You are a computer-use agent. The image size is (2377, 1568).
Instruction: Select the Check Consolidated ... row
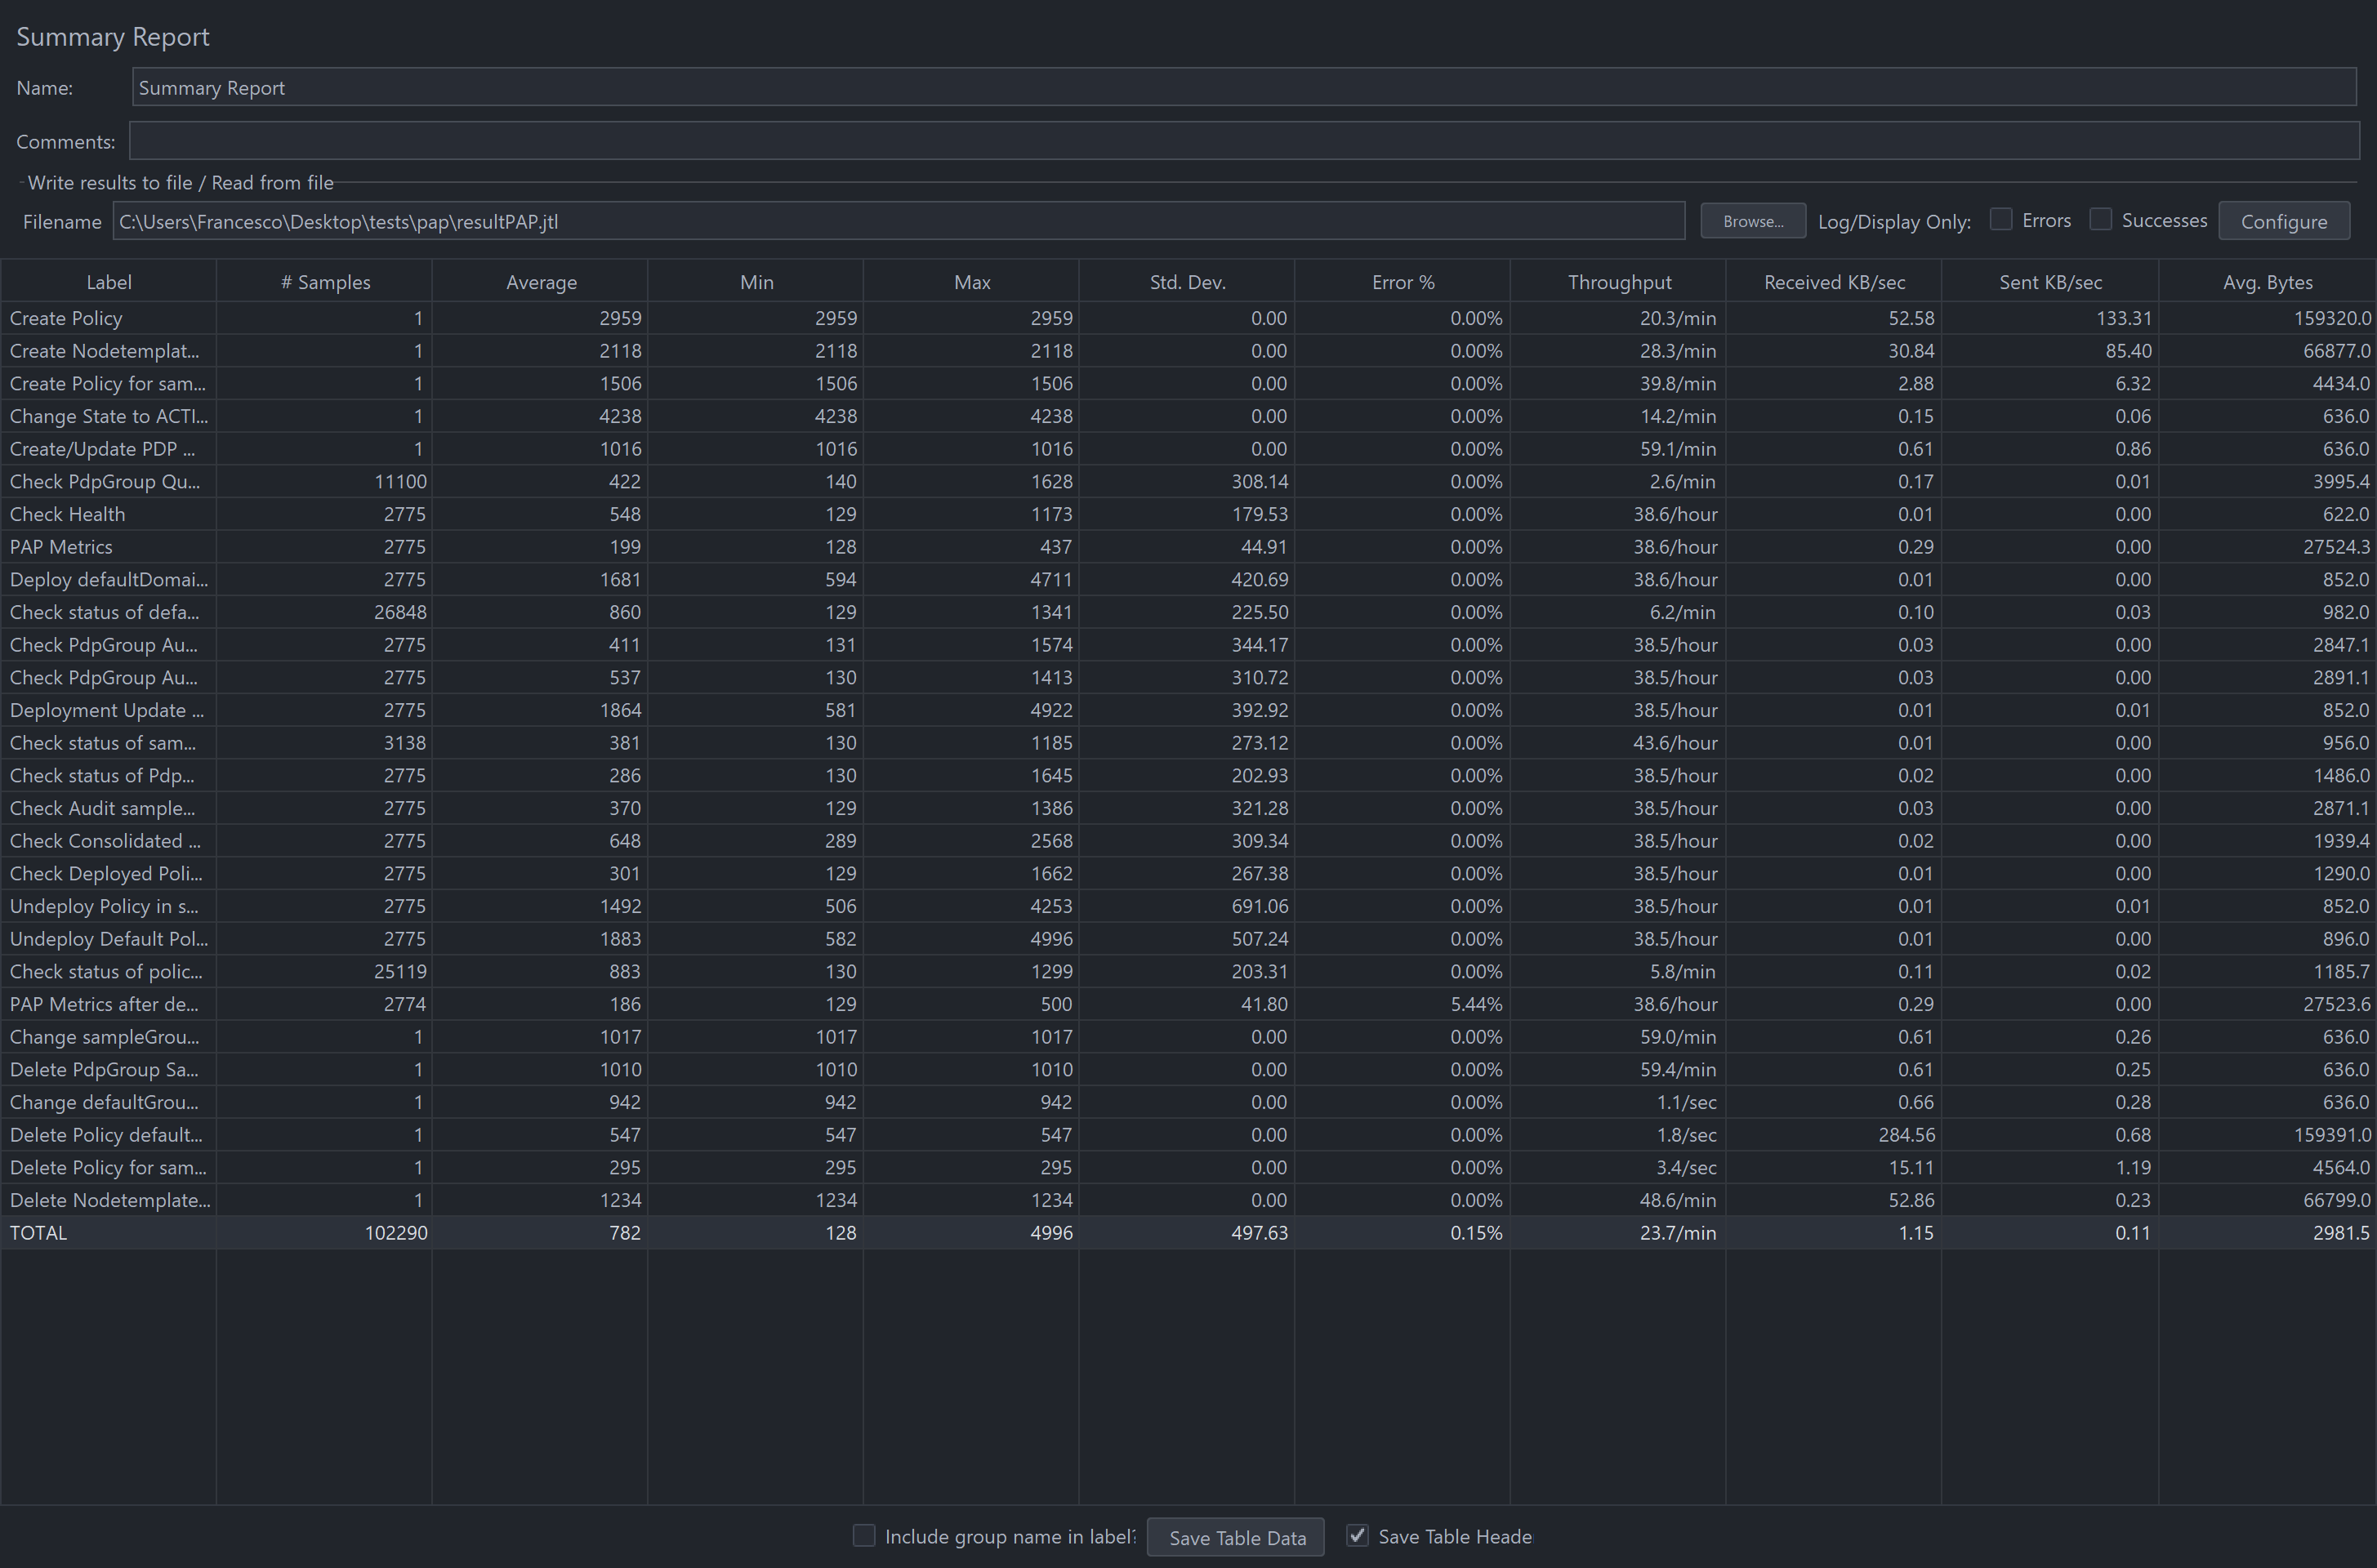pos(1188,841)
